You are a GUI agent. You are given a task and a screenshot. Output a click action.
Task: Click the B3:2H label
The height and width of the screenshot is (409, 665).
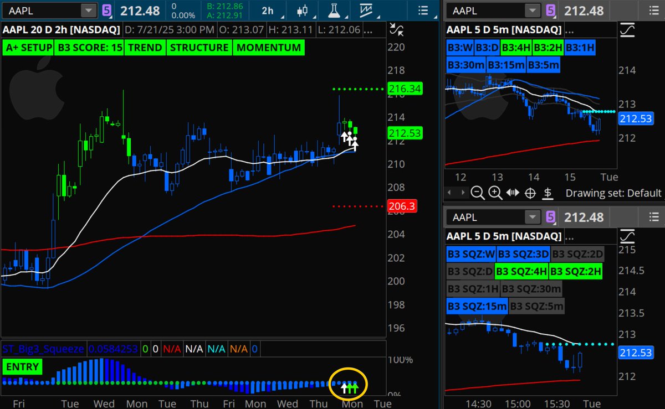[x=548, y=48]
